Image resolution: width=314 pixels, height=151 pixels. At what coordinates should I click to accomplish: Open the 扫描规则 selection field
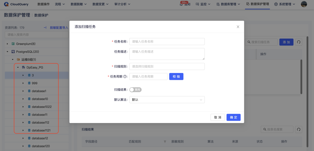click(167, 67)
